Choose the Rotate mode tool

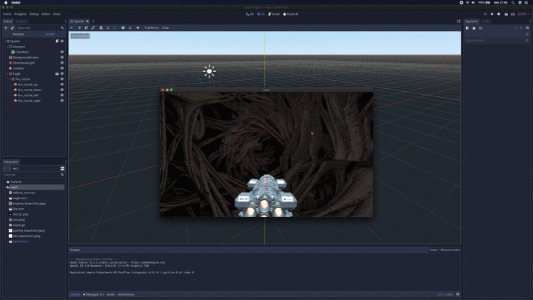[87, 28]
